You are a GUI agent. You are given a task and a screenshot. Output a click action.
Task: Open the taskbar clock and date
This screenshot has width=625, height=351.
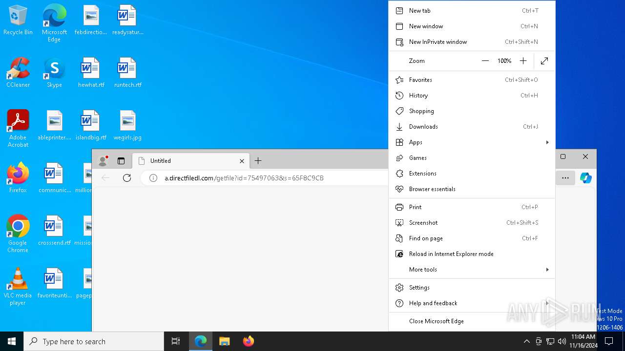pos(583,341)
